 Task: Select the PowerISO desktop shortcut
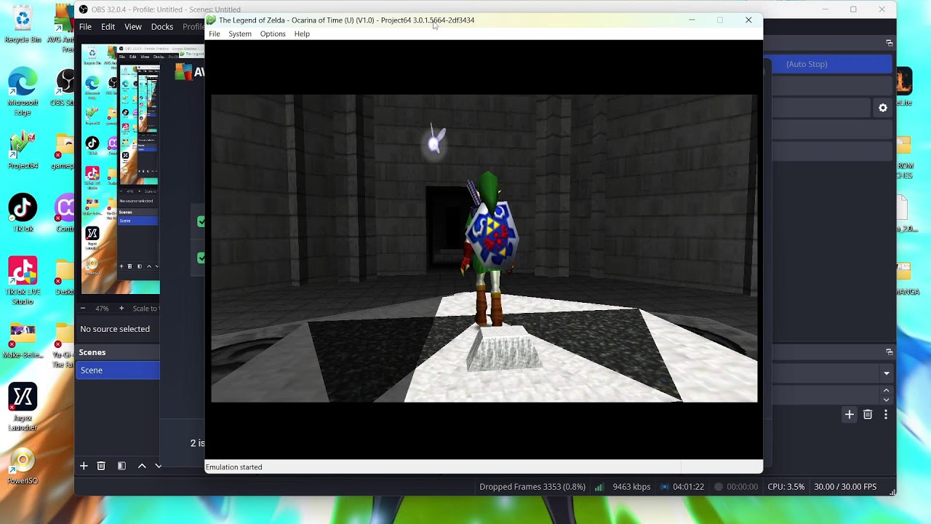23,467
